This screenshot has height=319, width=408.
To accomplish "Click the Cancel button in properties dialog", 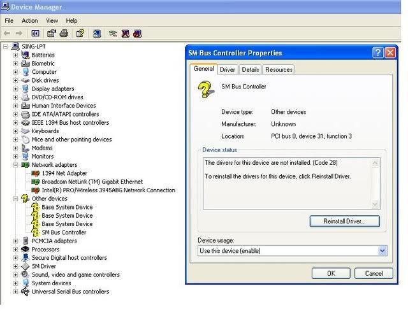I will (x=374, y=273).
